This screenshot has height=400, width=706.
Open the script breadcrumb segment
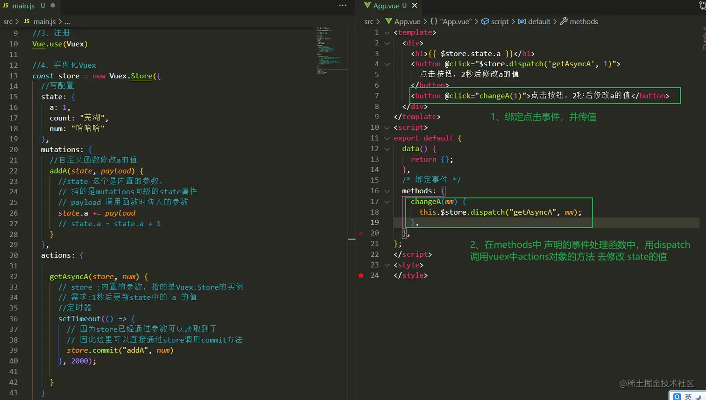click(500, 21)
